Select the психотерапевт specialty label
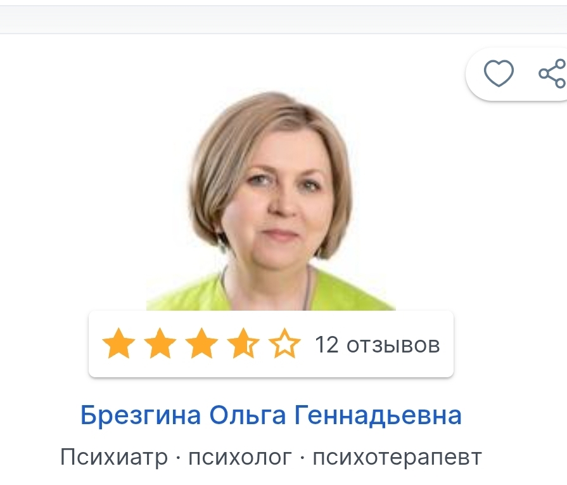 coord(397,458)
